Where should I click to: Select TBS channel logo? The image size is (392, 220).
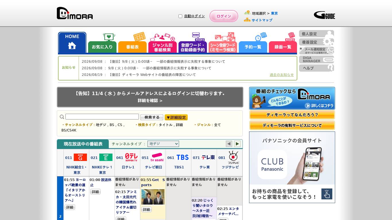coord(183,157)
